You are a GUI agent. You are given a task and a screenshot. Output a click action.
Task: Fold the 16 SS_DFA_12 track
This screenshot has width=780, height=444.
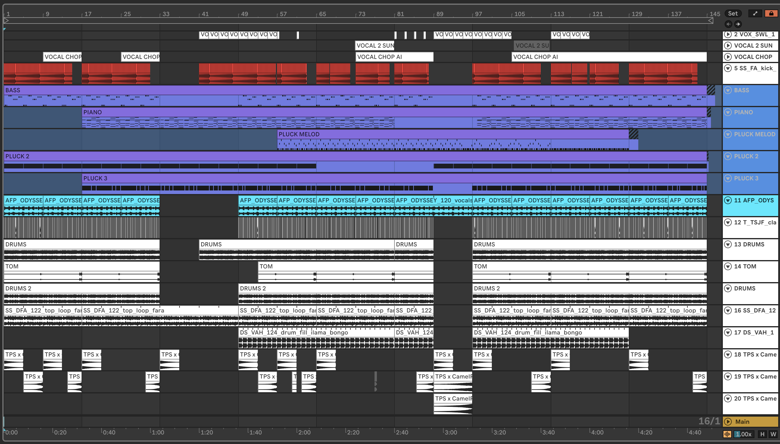[x=728, y=310]
